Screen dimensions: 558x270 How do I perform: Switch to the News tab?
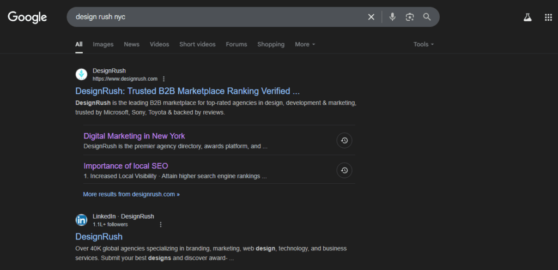(x=132, y=44)
